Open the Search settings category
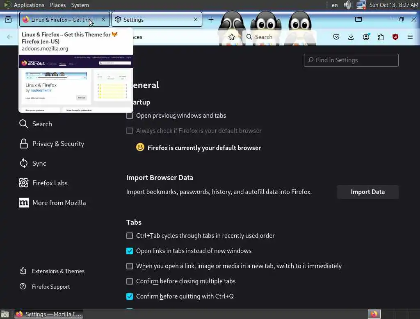The image size is (420, 319). click(x=36, y=124)
